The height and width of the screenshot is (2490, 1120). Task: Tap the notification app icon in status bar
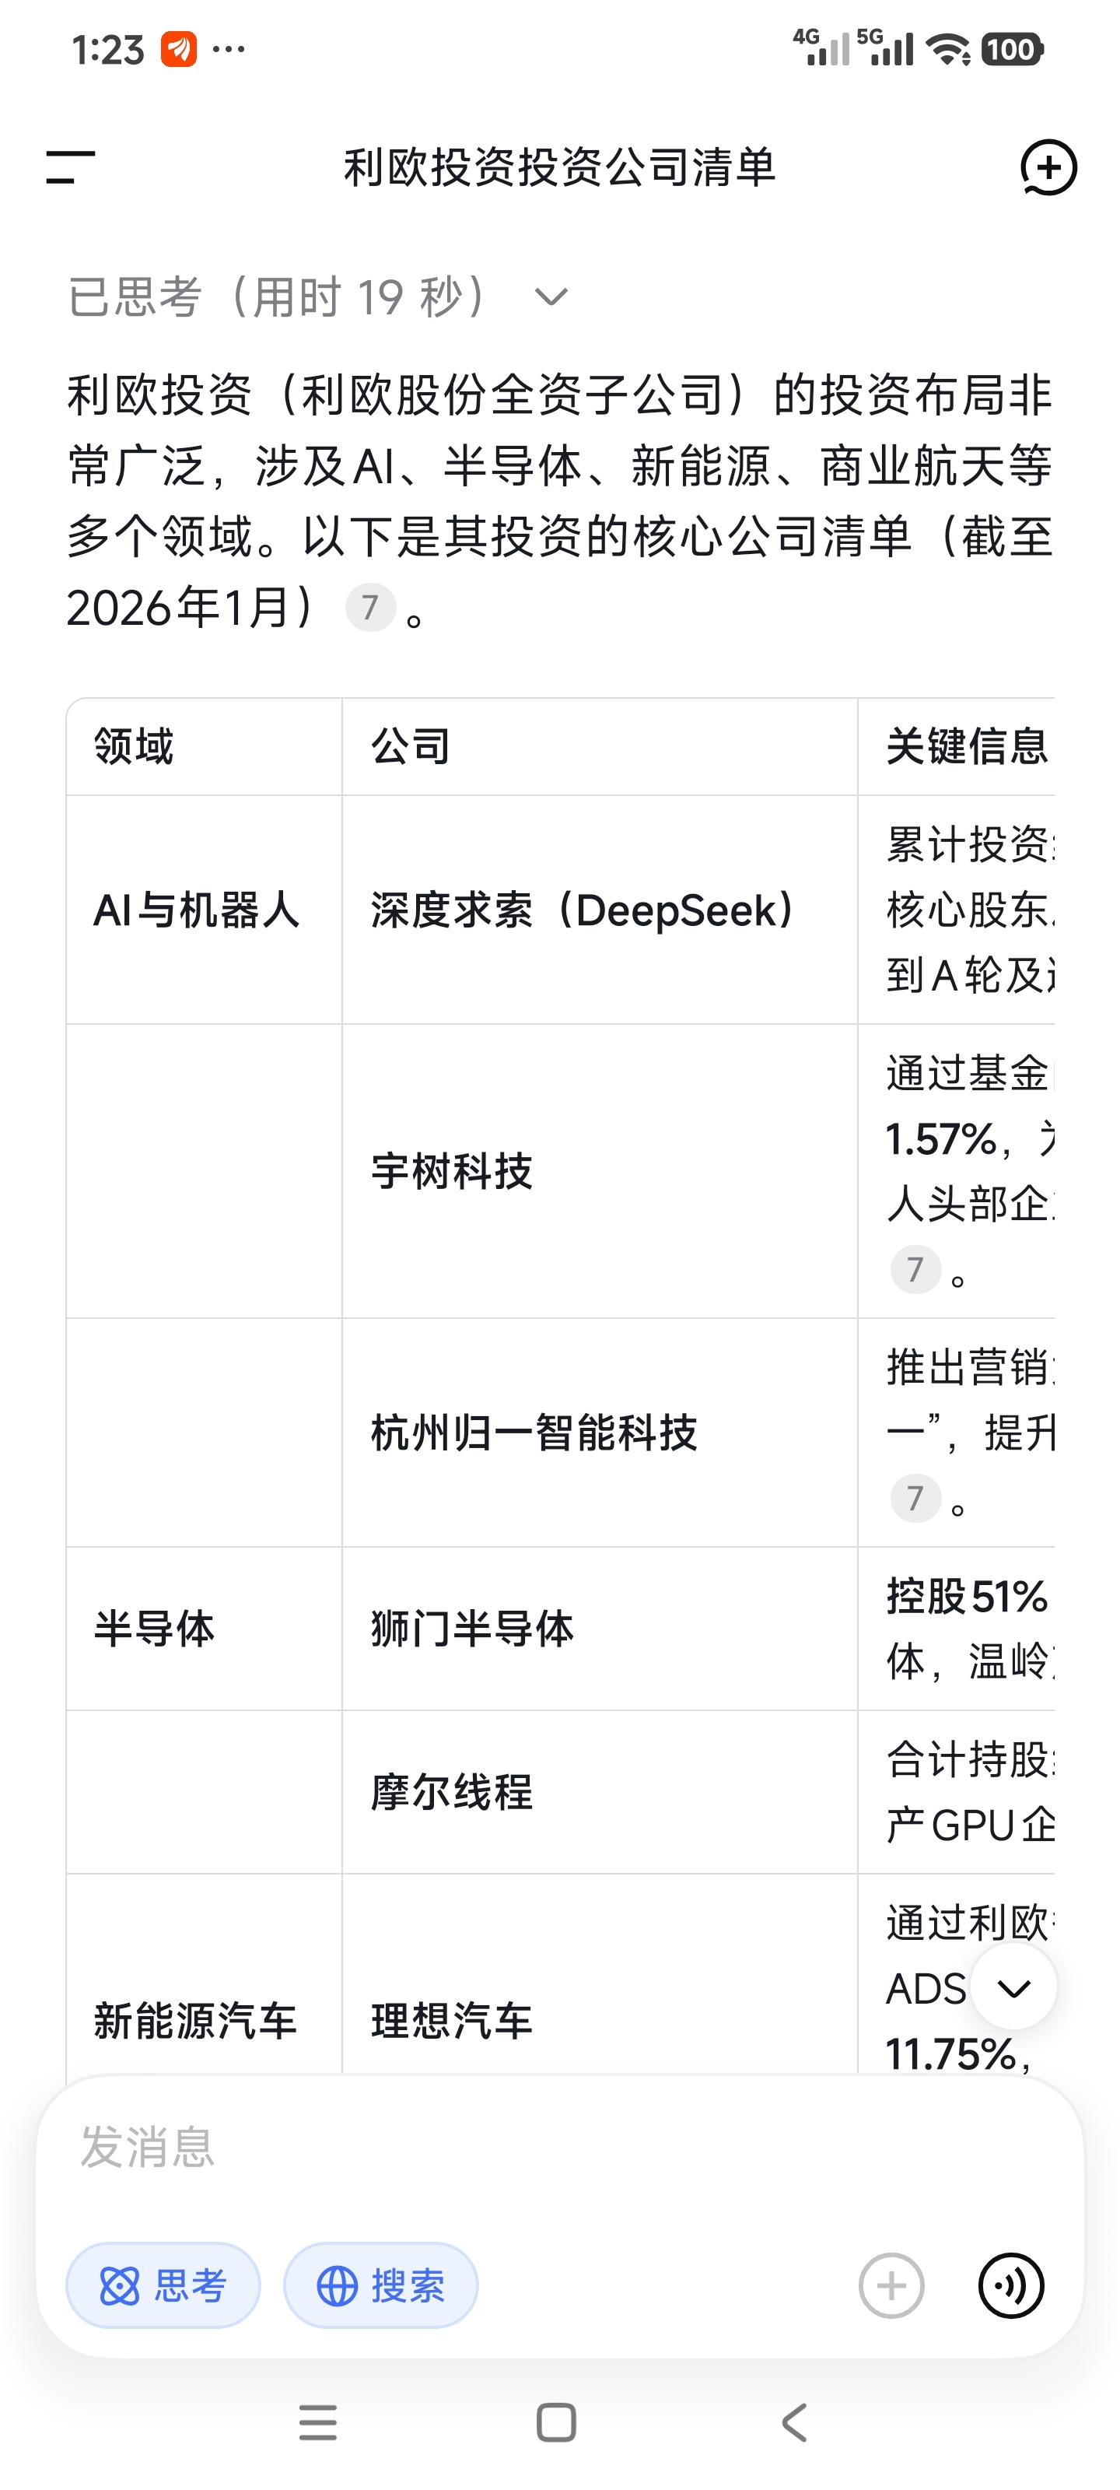[x=179, y=48]
